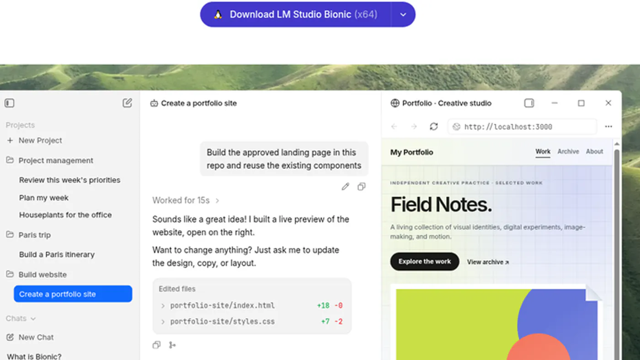640x360 pixels.
Task: Click Download LM Studio Bionic (x64) button
Action: click(296, 15)
